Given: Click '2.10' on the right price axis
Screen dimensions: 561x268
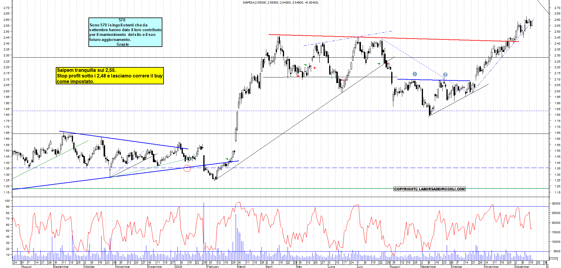Looking at the screenshot, I should pyautogui.click(x=557, y=79).
